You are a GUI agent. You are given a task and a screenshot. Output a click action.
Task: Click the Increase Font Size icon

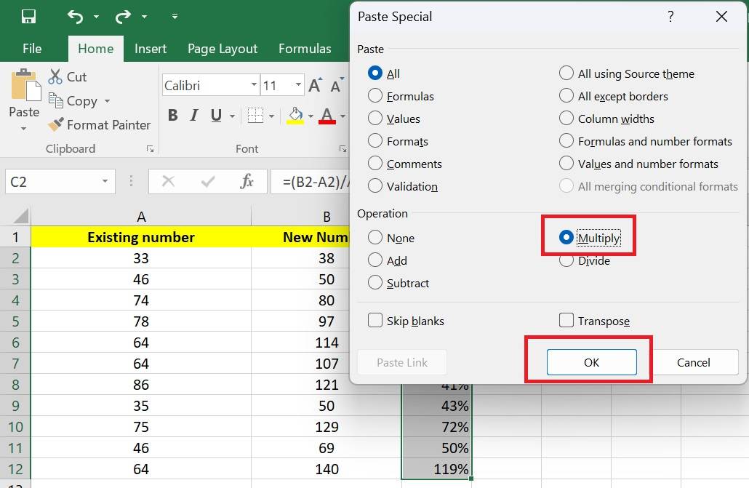click(x=315, y=86)
